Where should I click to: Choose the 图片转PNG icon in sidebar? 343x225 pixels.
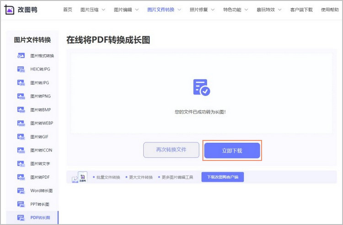click(x=21, y=96)
